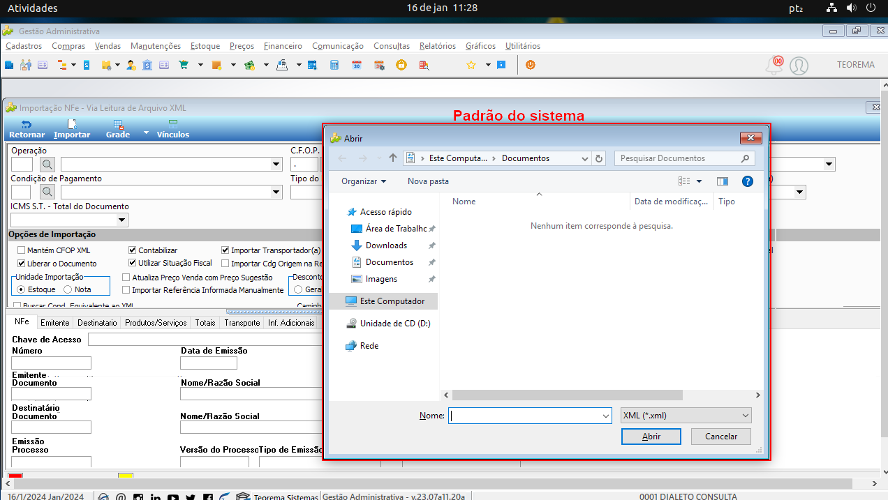
Task: Click the LinkedIn icon in status bar
Action: click(x=155, y=497)
